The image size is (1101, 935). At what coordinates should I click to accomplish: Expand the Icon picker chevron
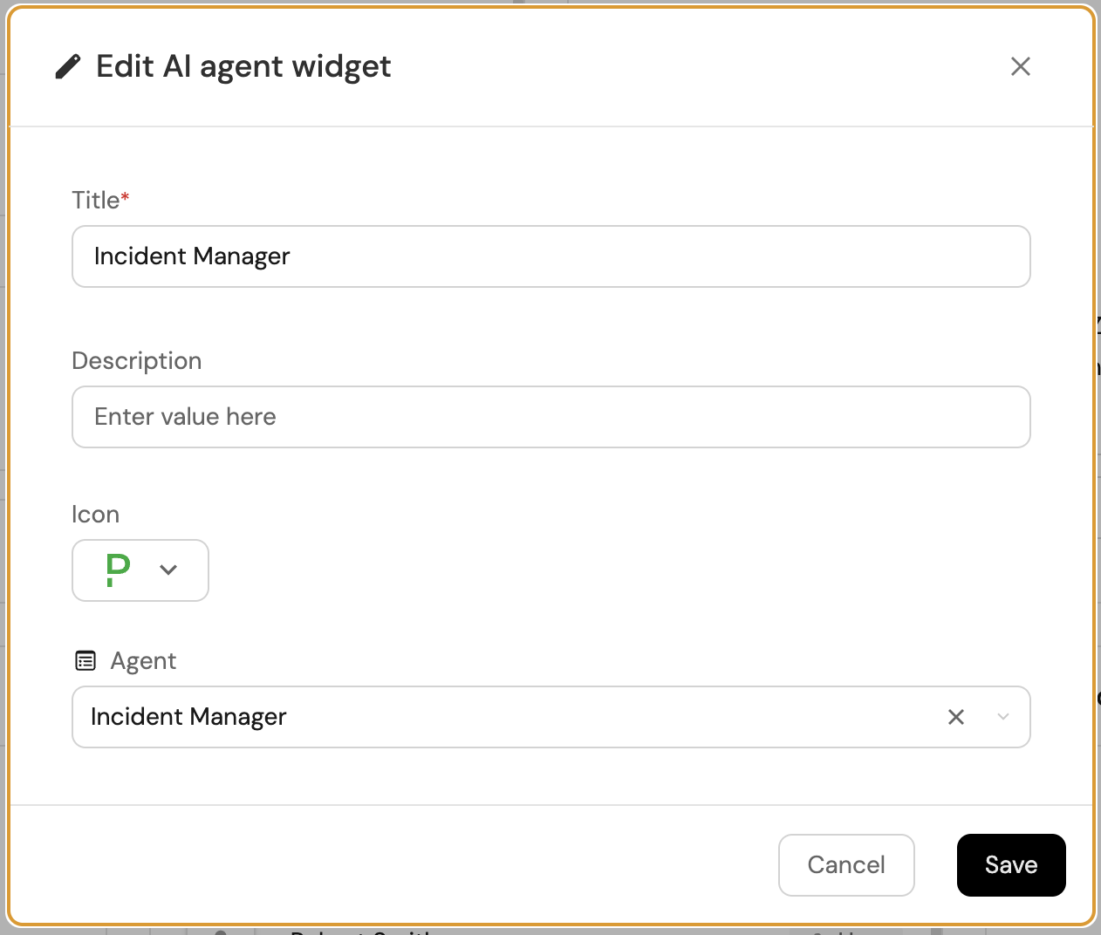[x=168, y=570]
